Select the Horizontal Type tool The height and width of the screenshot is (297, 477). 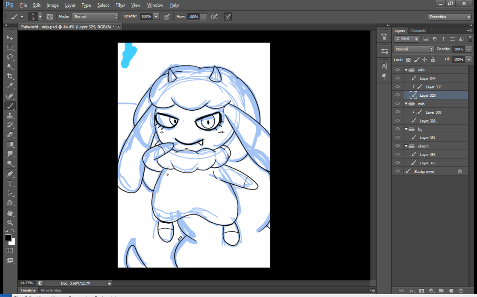click(10, 183)
